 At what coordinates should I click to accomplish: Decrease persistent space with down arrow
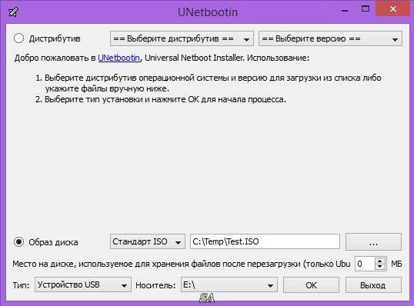[x=380, y=267]
